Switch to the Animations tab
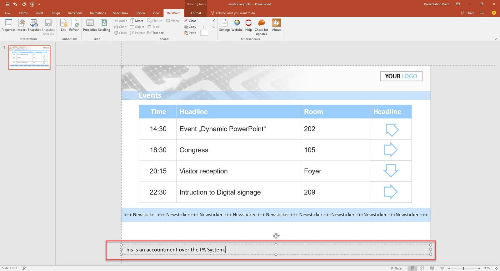 coord(97,13)
